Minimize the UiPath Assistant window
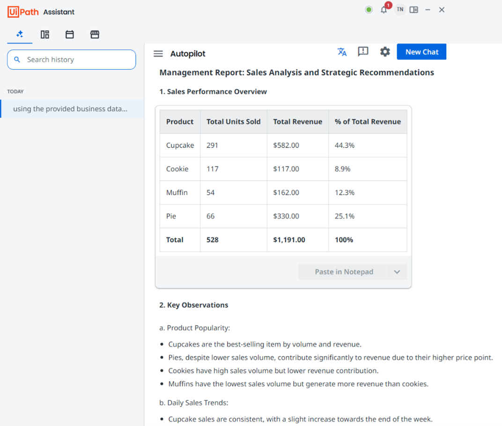This screenshot has width=502, height=426. point(428,10)
